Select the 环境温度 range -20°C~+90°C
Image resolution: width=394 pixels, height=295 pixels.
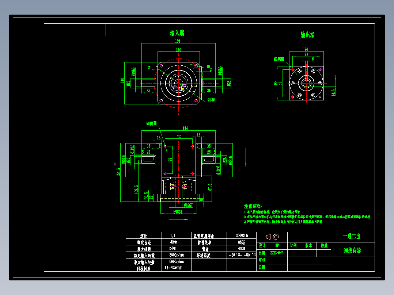point(241,254)
